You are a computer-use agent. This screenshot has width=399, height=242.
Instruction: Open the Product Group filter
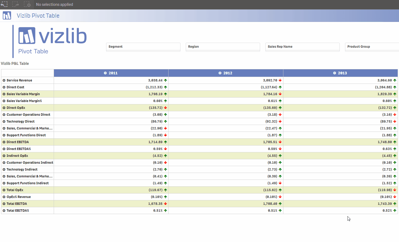372,47
